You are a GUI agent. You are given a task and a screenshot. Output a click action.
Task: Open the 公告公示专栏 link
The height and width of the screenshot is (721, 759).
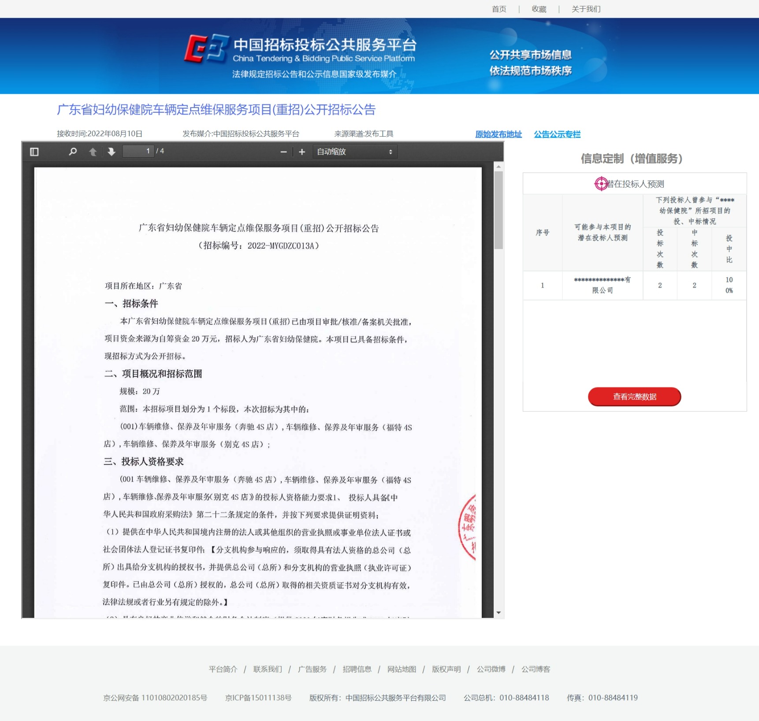pyautogui.click(x=557, y=134)
